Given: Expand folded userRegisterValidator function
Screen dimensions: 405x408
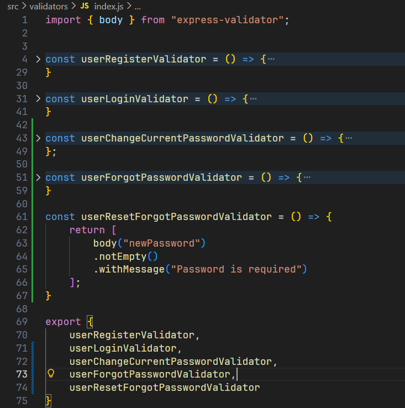Looking at the screenshot, I should tap(38, 59).
